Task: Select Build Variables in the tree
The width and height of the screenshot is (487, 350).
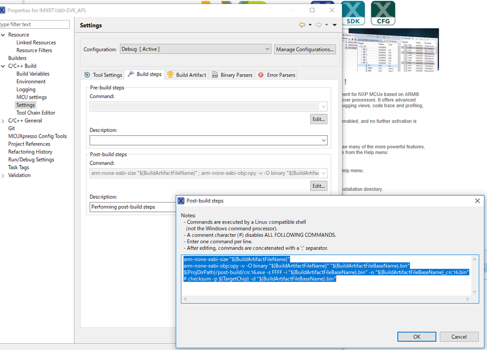Action: click(33, 74)
